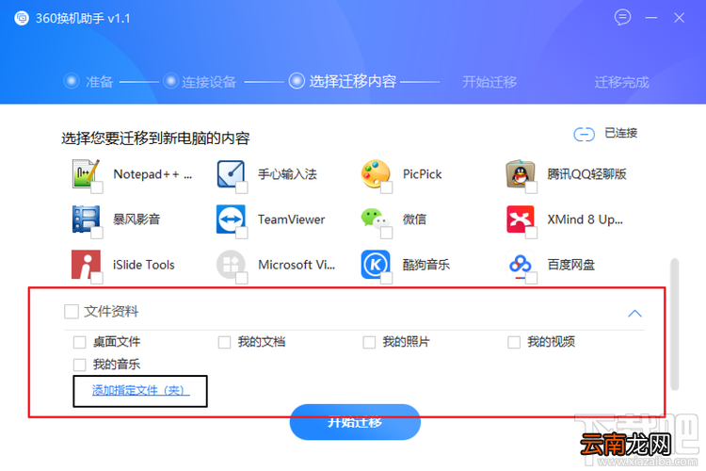
Task: Close the 360换机助手 window
Action: pos(679,18)
